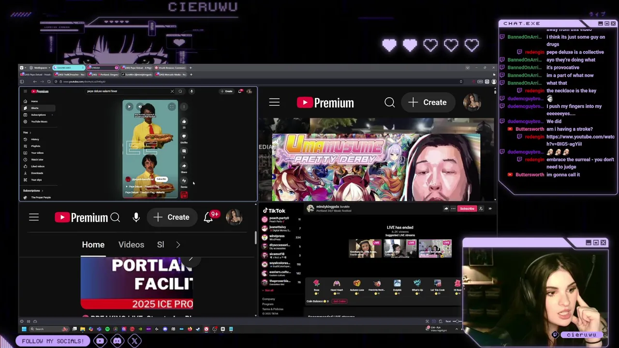Click microphone in bottom-left YouTube window
This screenshot has height=348, width=619.
[x=136, y=217]
